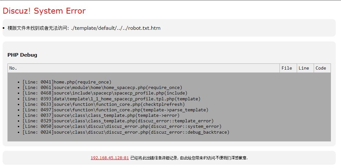Click the No. column header
Viewport: 341px width, 167px height.
143,68
